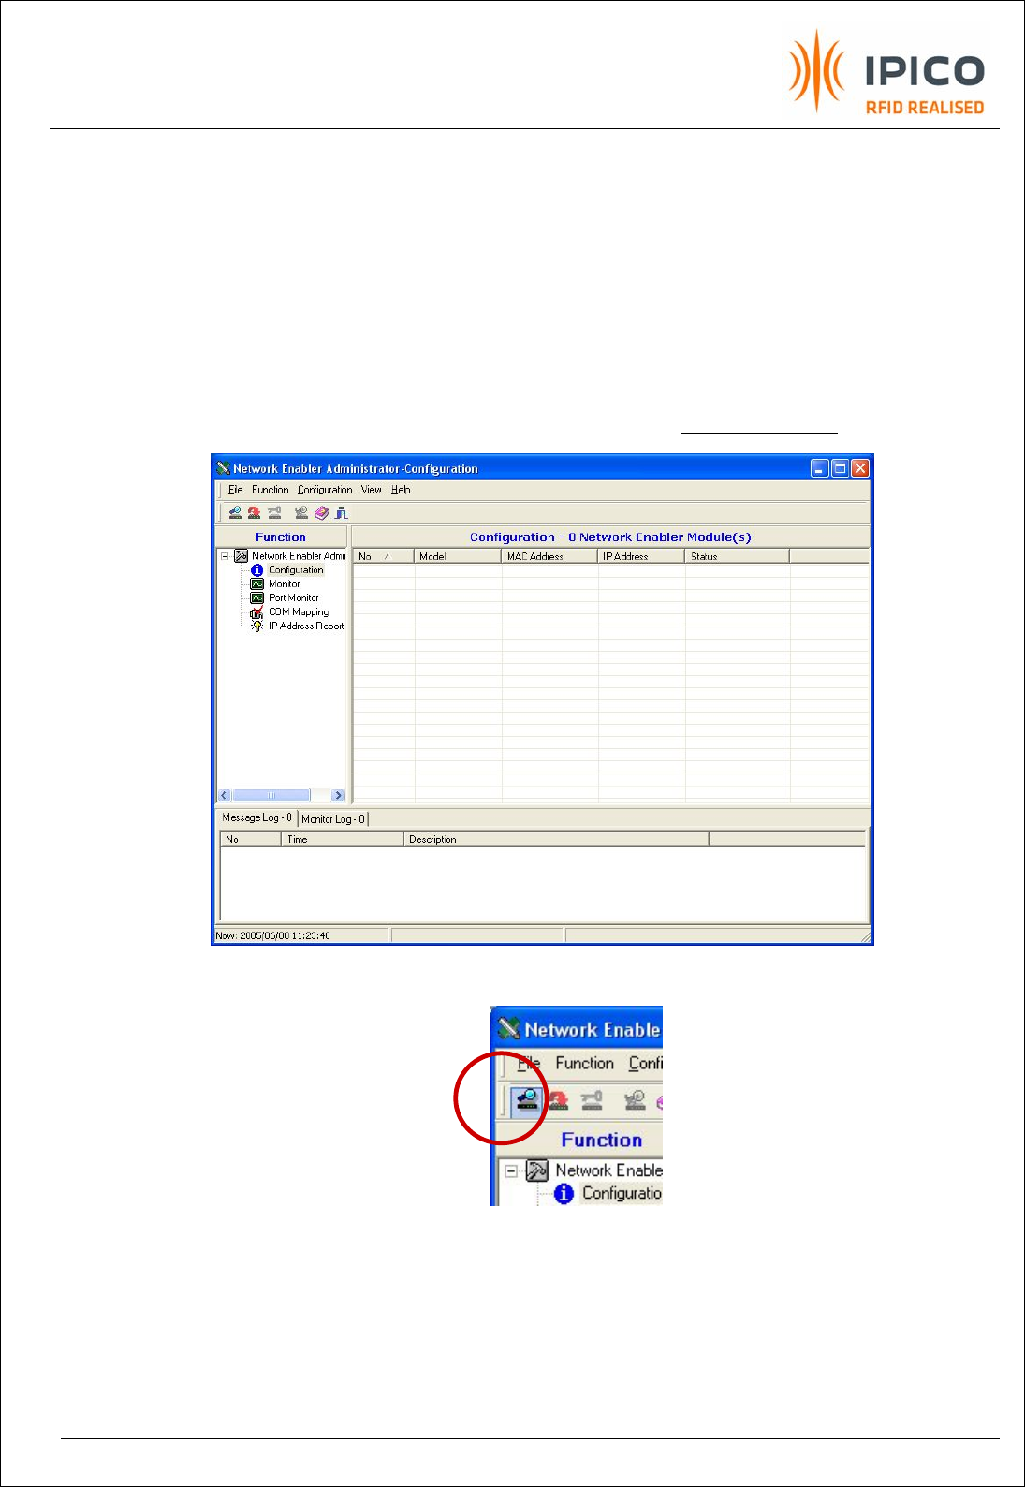Collapse the Network Enabler Admin tree in the full window

pyautogui.click(x=225, y=556)
